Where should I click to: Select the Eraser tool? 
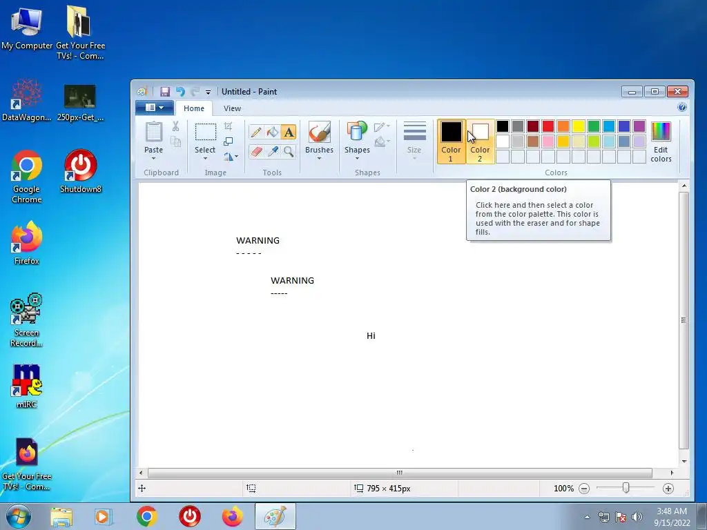(x=256, y=151)
